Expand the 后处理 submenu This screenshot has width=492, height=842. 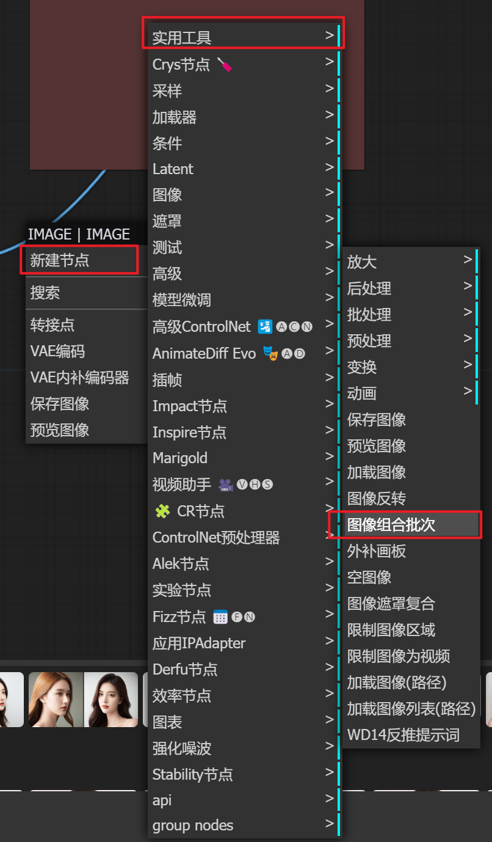[x=411, y=288]
